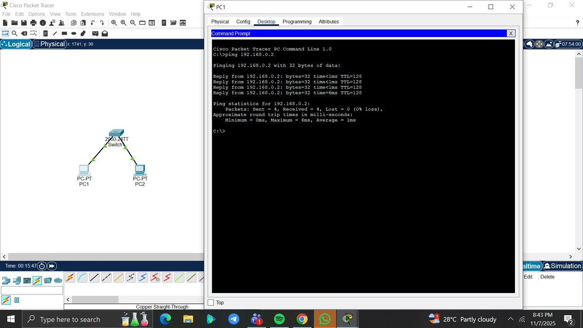Select the Place Note tool
The width and height of the screenshot is (583, 328).
[x=45, y=34]
